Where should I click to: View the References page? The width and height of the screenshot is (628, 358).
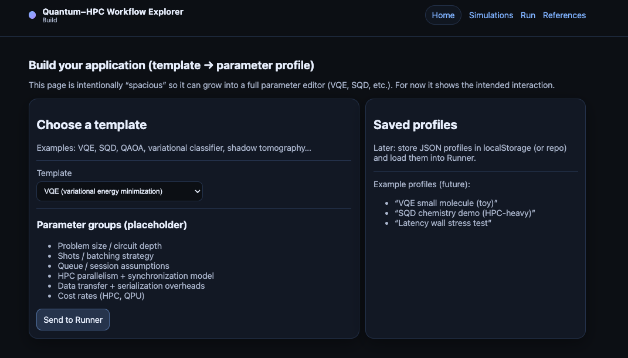tap(564, 15)
